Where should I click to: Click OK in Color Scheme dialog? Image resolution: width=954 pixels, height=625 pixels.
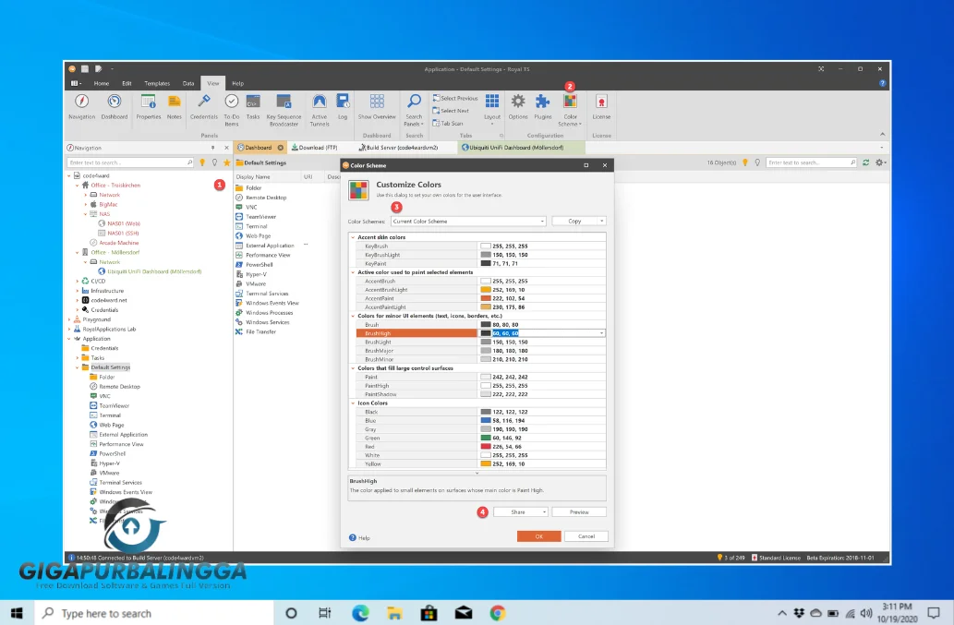click(x=539, y=536)
